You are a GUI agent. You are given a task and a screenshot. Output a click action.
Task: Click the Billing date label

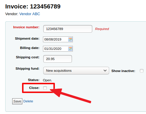30,48
